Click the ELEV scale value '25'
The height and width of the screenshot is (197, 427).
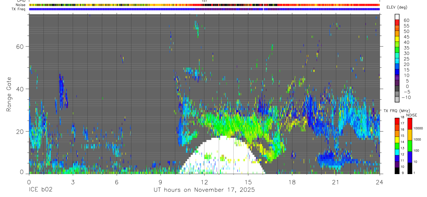pos(406,59)
